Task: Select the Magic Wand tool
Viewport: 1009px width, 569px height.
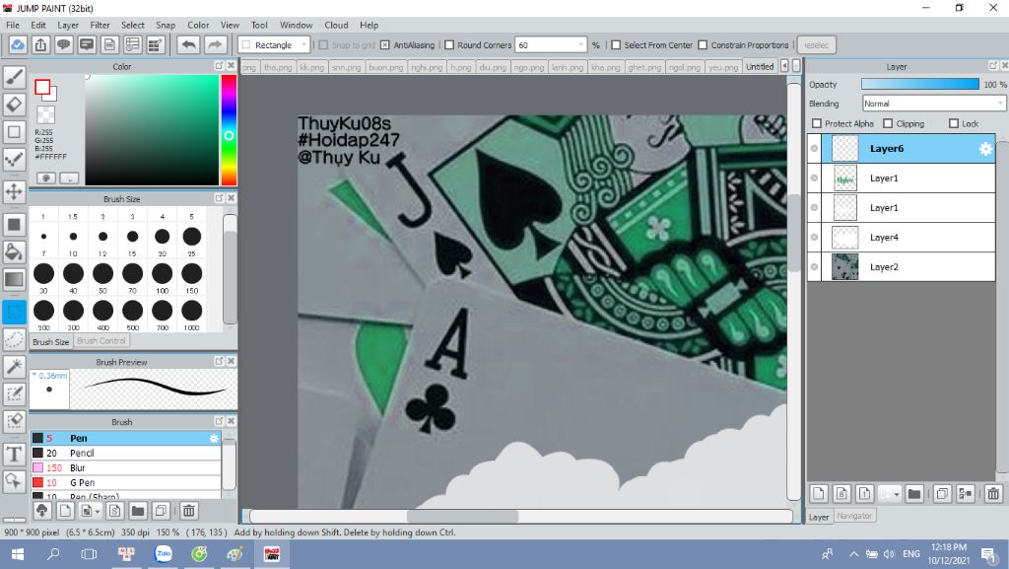Action: (14, 366)
